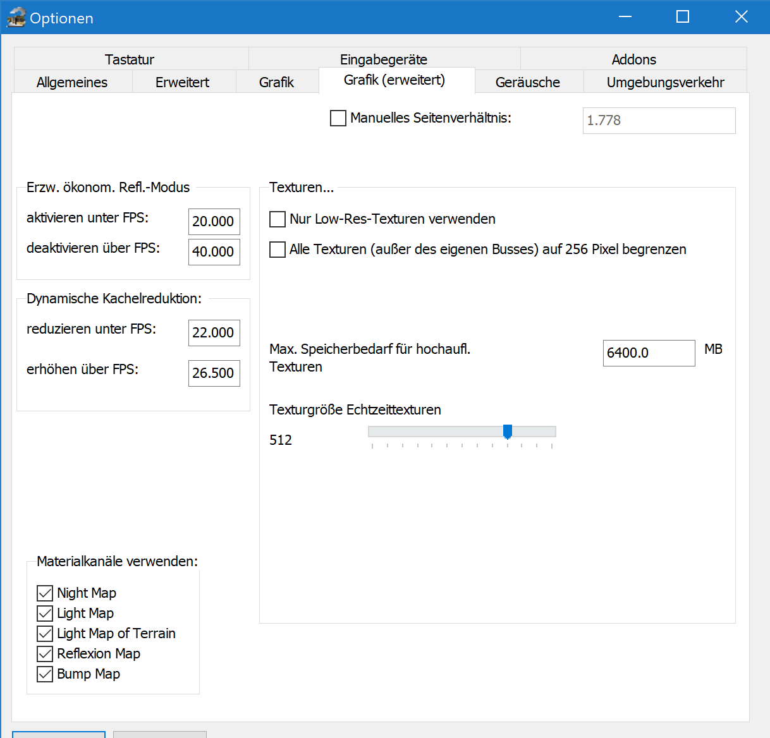Click the Optionen app icon in title bar

coord(16,18)
